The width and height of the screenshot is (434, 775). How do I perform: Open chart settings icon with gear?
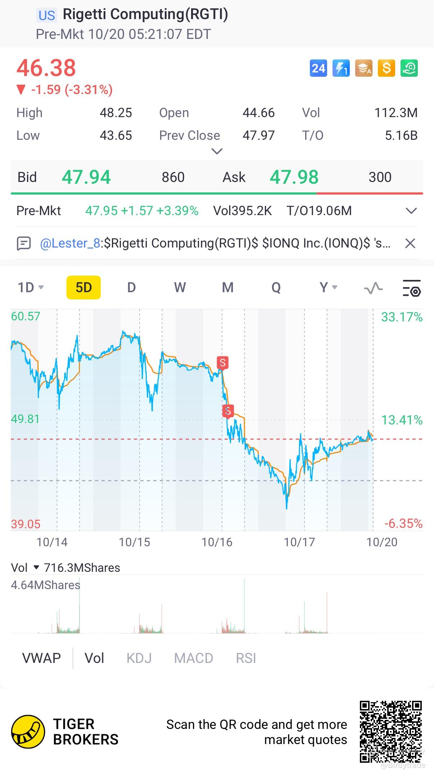(411, 288)
